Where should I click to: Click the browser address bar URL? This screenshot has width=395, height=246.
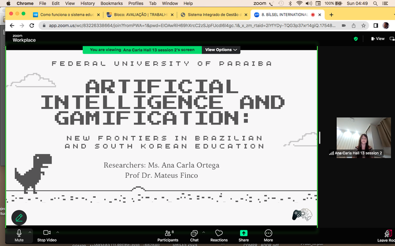click(x=190, y=25)
